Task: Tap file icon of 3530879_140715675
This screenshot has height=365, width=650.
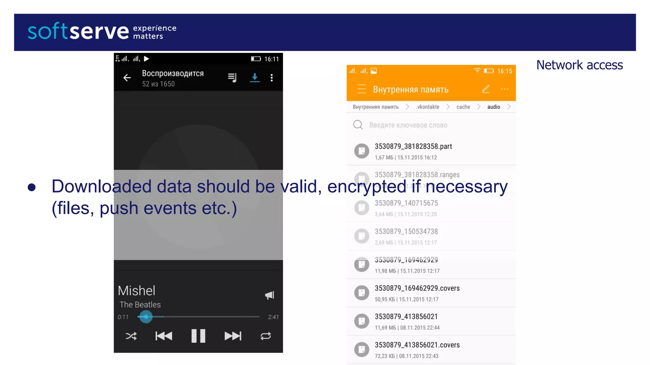Action: pyautogui.click(x=361, y=208)
